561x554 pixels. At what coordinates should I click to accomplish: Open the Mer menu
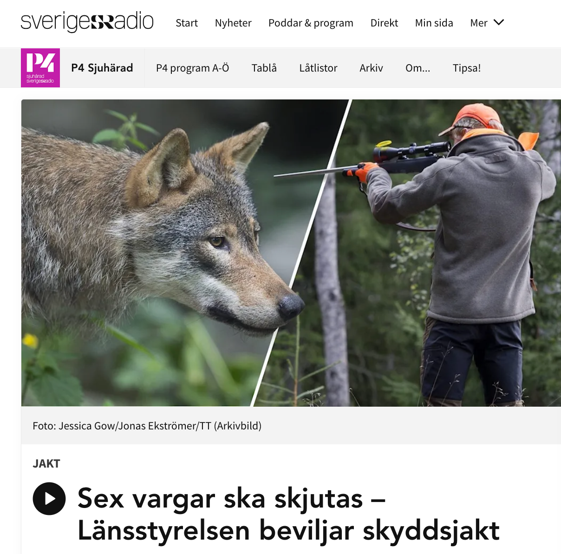point(487,23)
